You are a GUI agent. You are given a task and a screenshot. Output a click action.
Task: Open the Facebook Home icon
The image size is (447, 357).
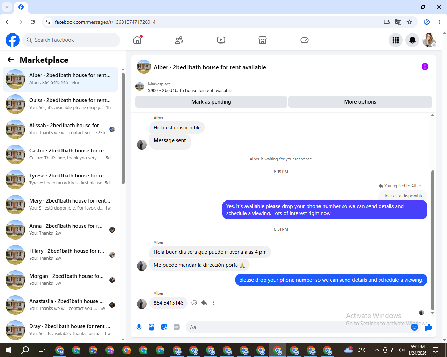pos(137,40)
